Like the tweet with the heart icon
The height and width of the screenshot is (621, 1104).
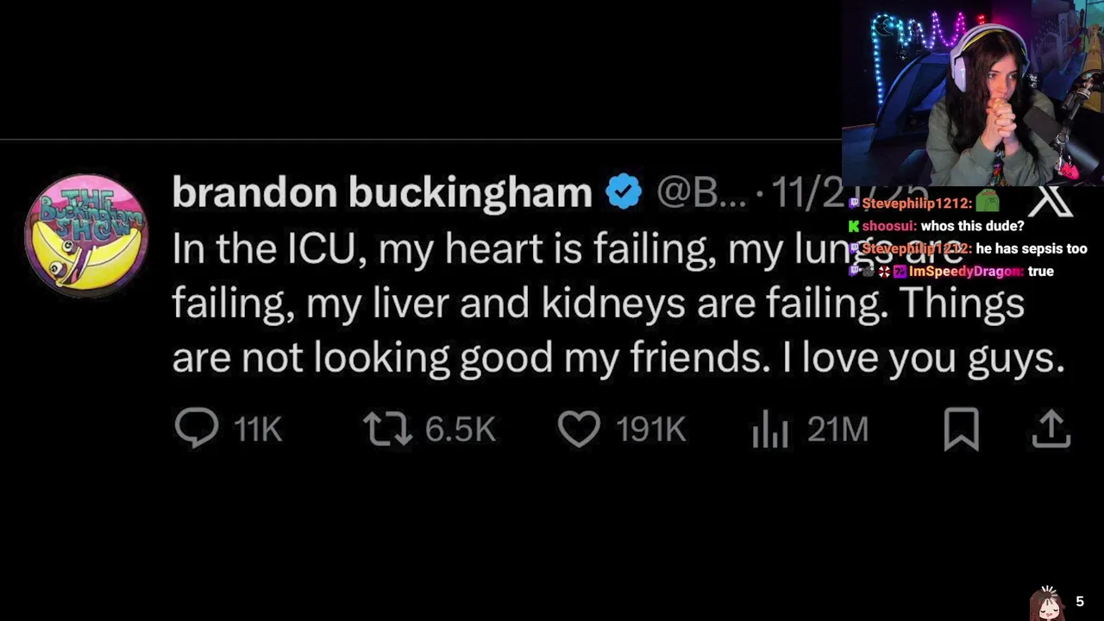pos(579,429)
